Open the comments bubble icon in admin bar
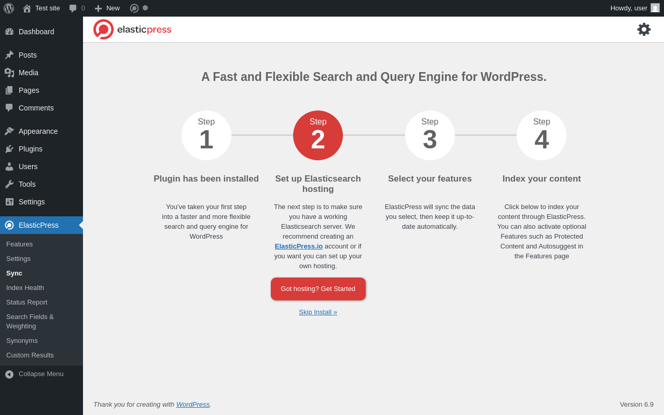 73,8
